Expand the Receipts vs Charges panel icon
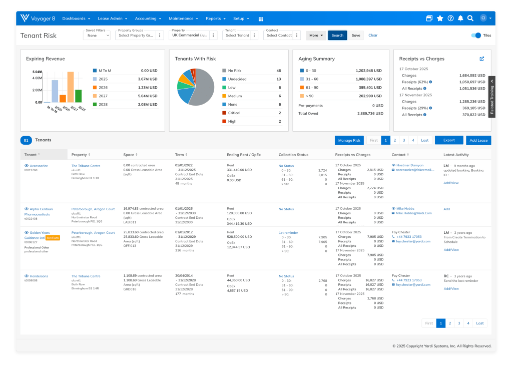This screenshot has width=512, height=366. coord(481,59)
